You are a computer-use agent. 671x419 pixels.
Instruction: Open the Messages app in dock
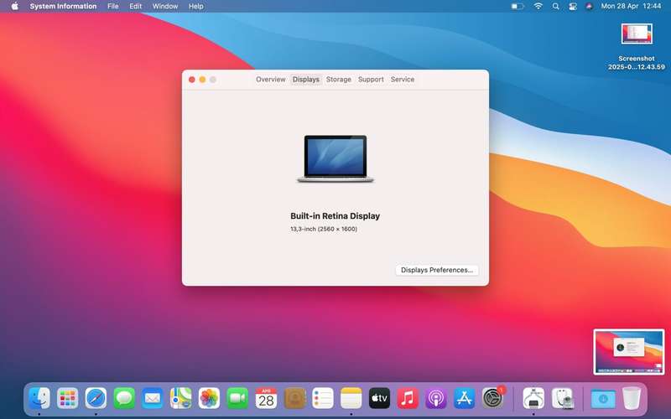tap(124, 399)
